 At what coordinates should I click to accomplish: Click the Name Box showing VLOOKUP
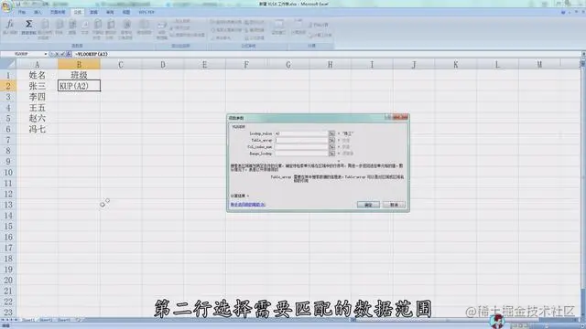[22, 54]
